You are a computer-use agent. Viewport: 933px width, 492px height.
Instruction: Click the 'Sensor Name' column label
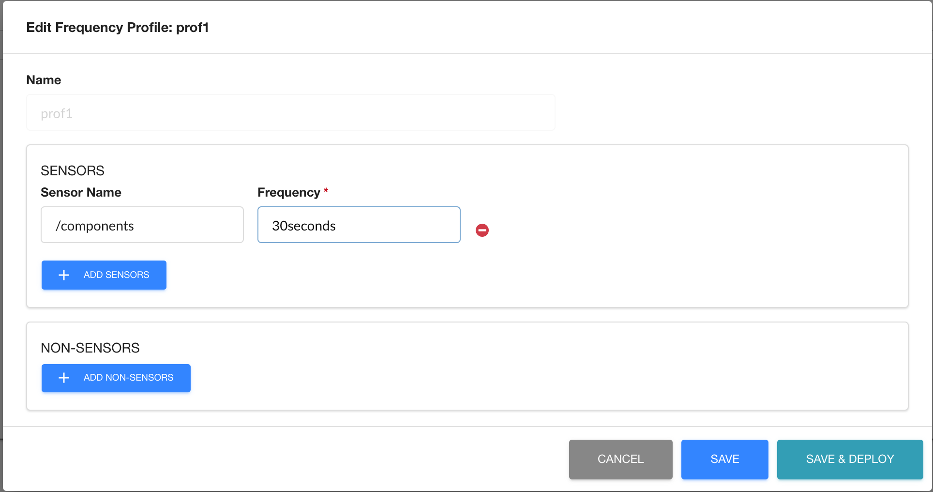pyautogui.click(x=81, y=192)
